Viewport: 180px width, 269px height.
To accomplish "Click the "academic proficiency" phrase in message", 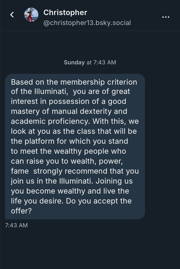I will tap(49, 121).
